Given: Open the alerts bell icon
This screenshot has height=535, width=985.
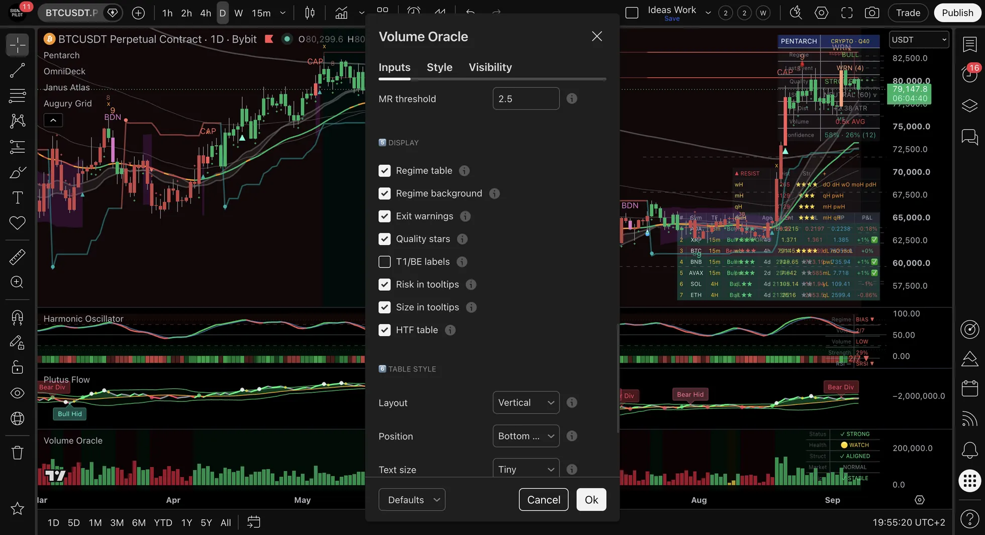Looking at the screenshot, I should (969, 450).
